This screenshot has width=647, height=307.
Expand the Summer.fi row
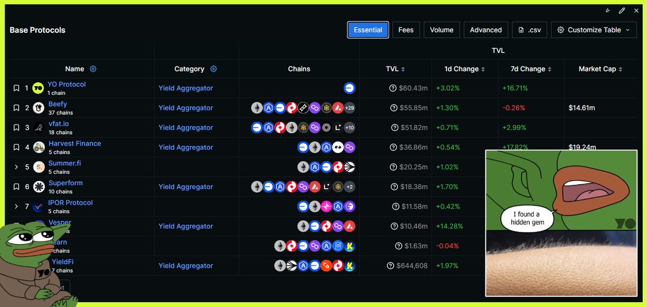(x=16, y=168)
